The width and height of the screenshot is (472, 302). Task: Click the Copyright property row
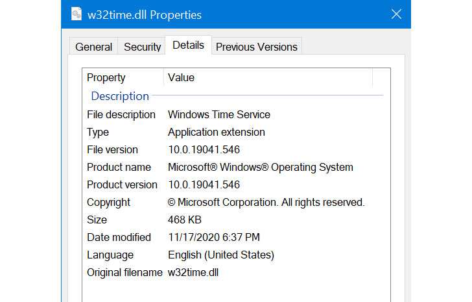pos(108,203)
